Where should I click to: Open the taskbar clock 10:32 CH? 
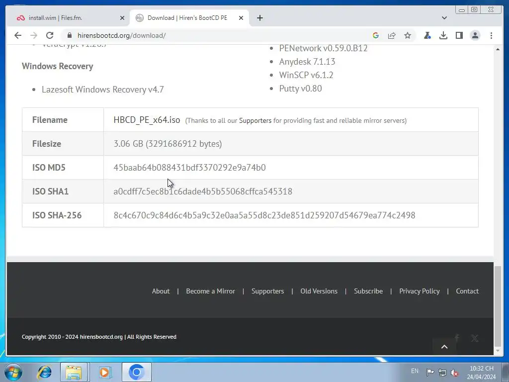481,373
